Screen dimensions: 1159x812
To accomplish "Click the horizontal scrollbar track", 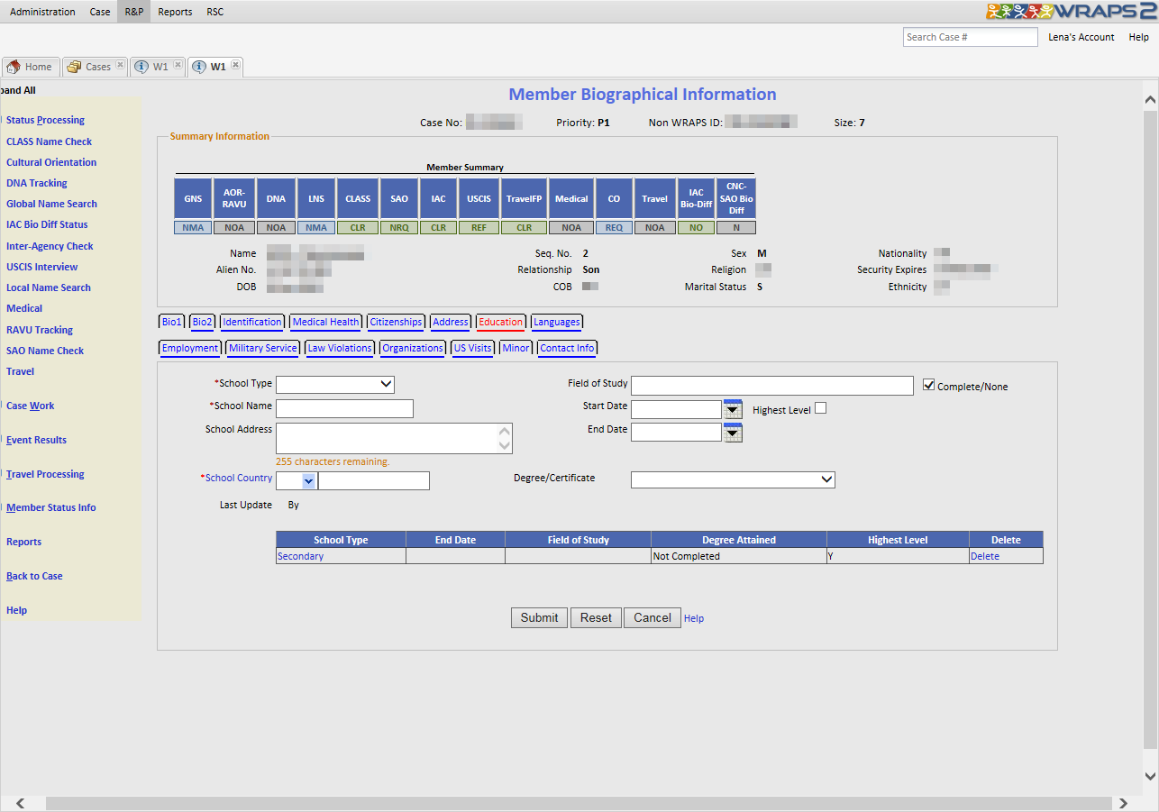I will [577, 803].
